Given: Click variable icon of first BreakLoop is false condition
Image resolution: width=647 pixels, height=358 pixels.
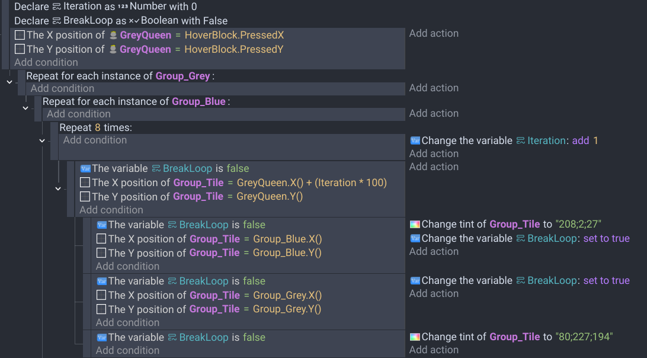Looking at the screenshot, I should point(85,168).
